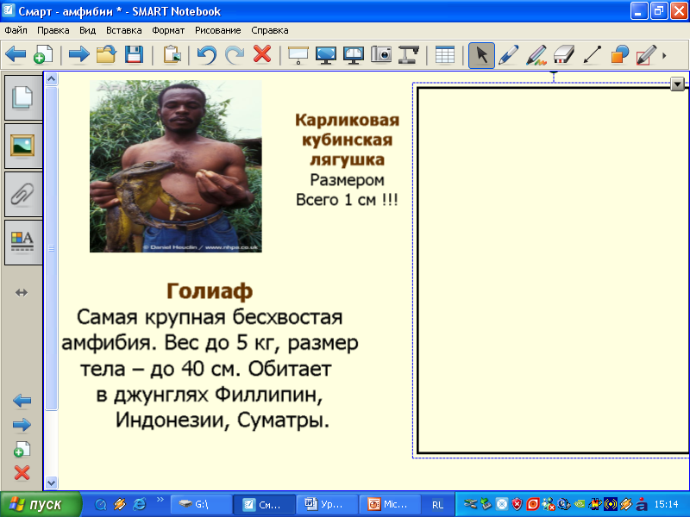The image size is (690, 517).
Task: Select the Line tool
Action: pos(592,55)
